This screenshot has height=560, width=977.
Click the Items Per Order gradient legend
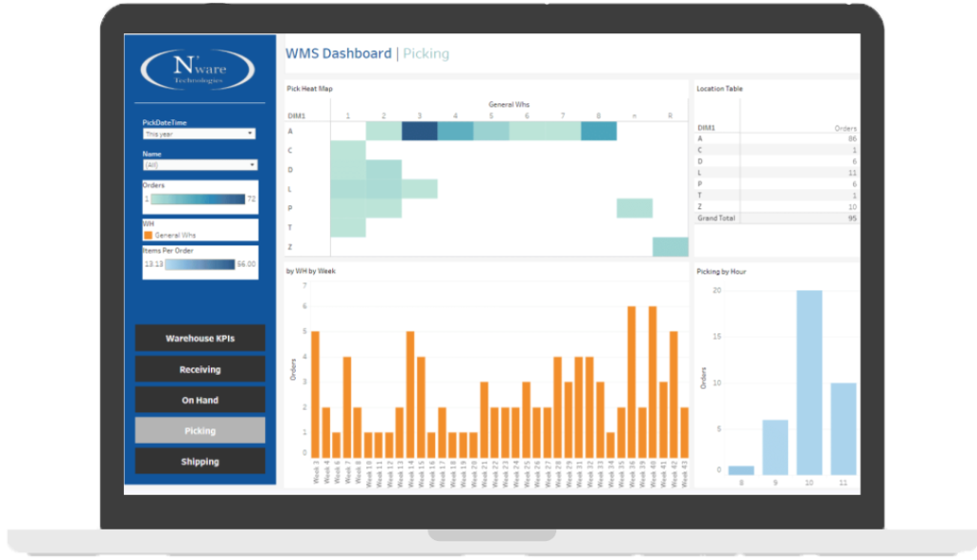(x=199, y=264)
